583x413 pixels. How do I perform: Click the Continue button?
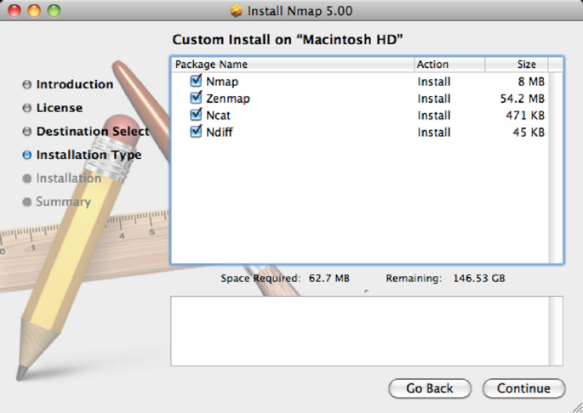tap(523, 388)
